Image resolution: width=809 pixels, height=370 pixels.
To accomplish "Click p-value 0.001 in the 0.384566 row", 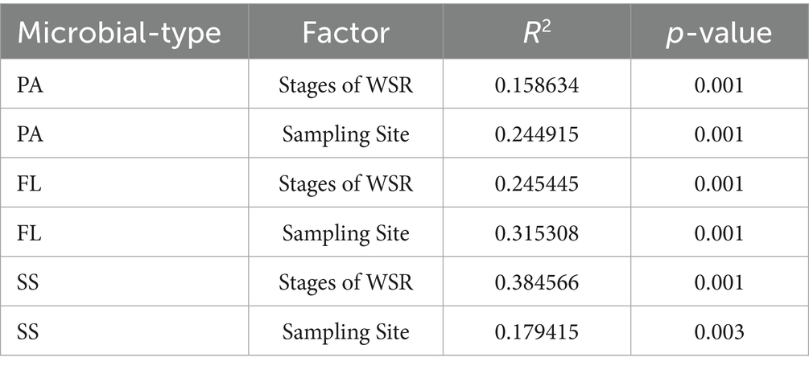I will (x=717, y=282).
